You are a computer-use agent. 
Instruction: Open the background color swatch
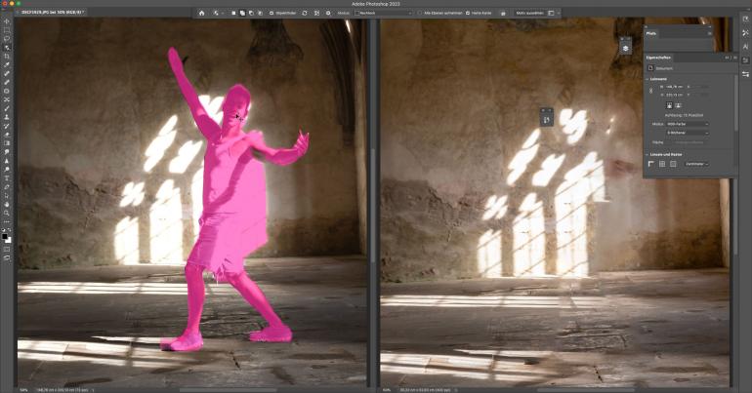click(x=9, y=240)
